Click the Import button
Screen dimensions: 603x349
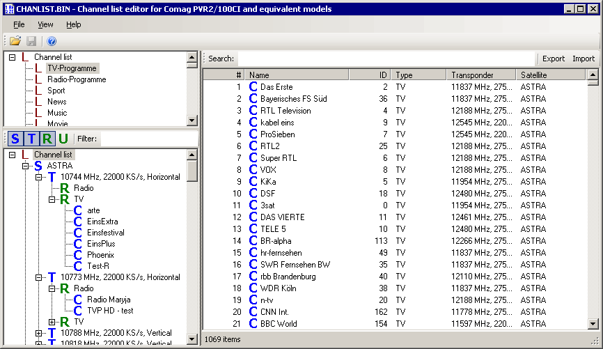[x=584, y=59]
